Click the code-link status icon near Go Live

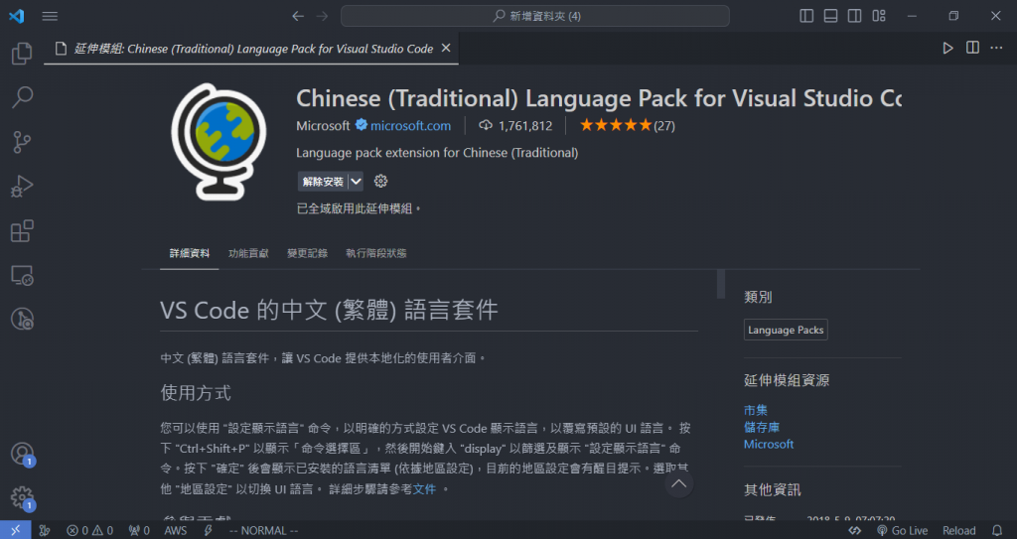point(855,531)
